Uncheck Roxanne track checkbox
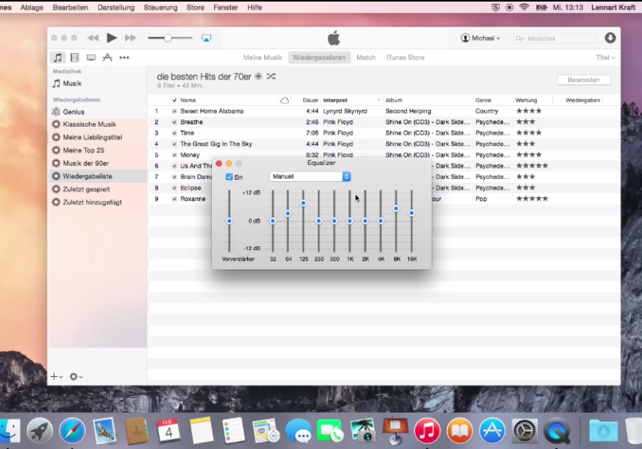Viewport: 642px width, 449px height. pos(174,199)
